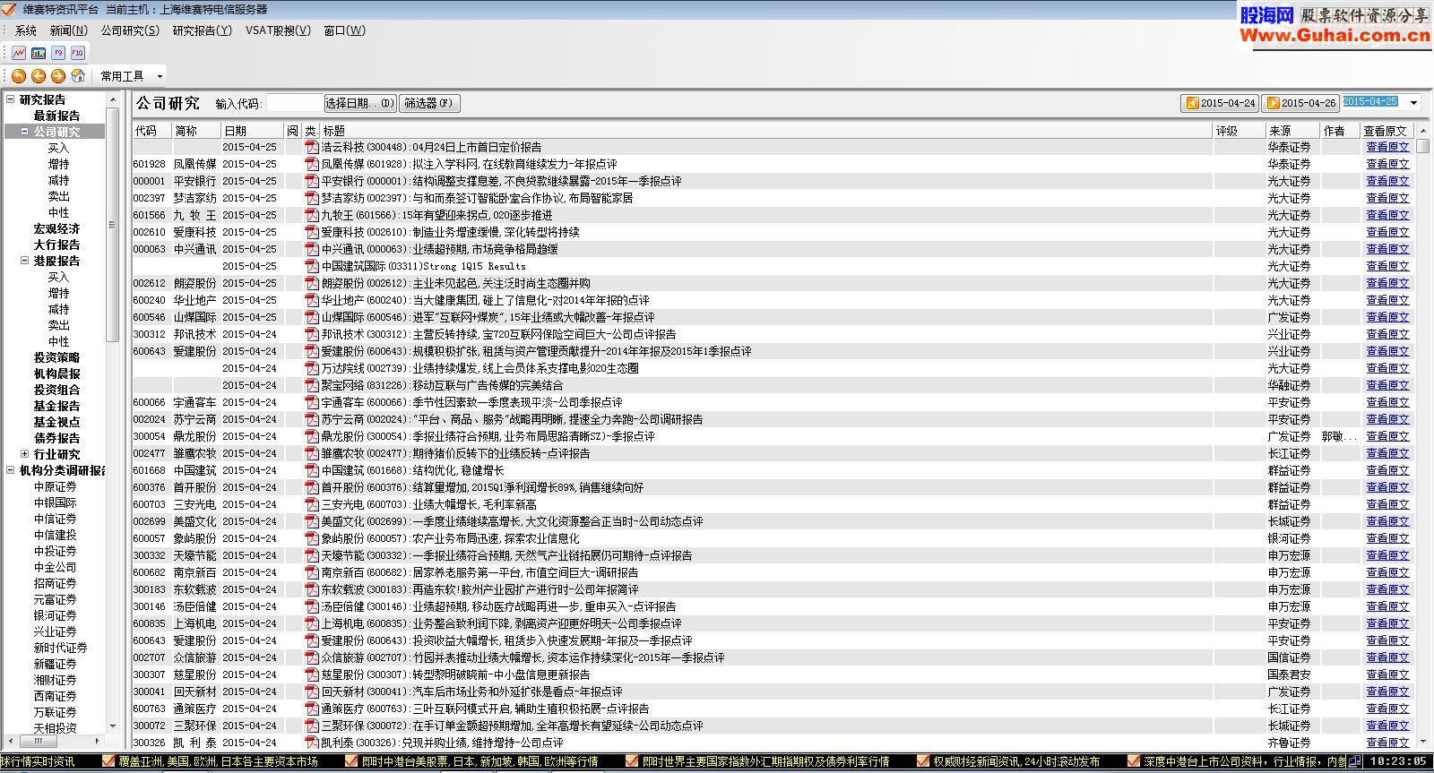Sort by the 来源 column header
1434x773 pixels.
coord(1293,131)
